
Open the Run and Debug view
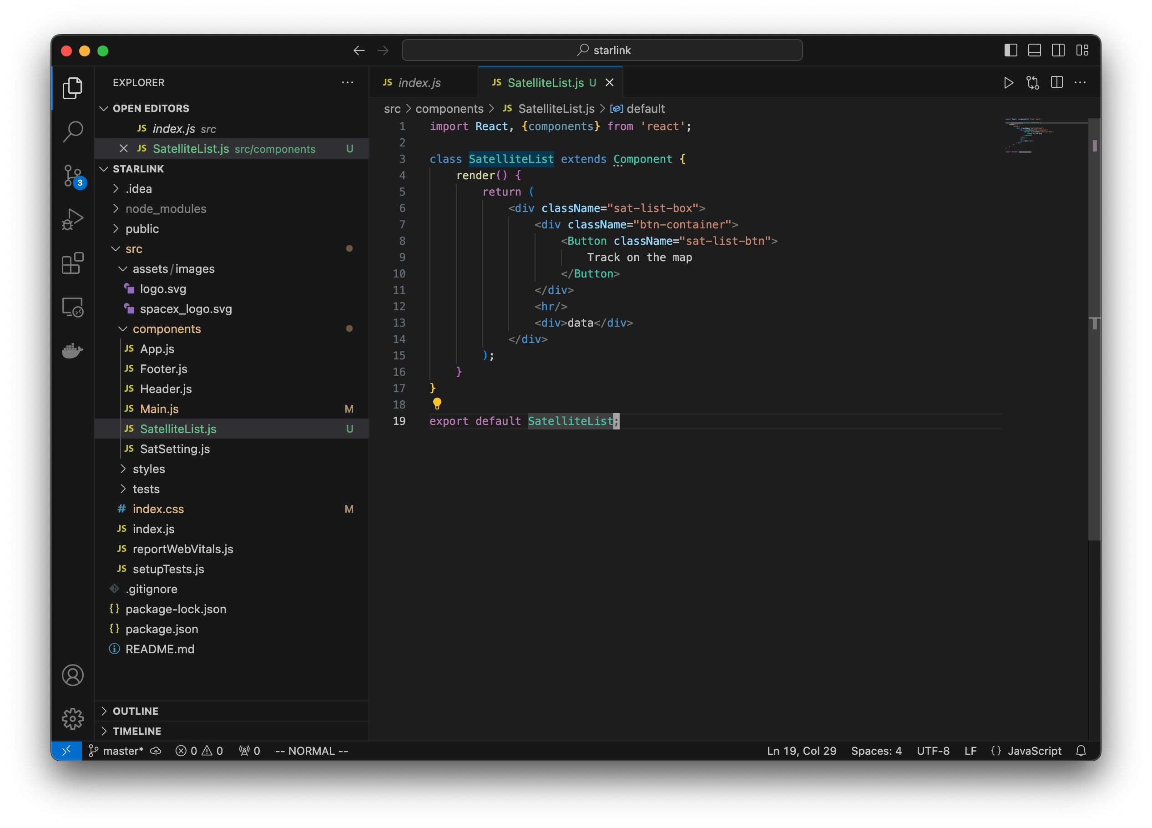(x=73, y=218)
